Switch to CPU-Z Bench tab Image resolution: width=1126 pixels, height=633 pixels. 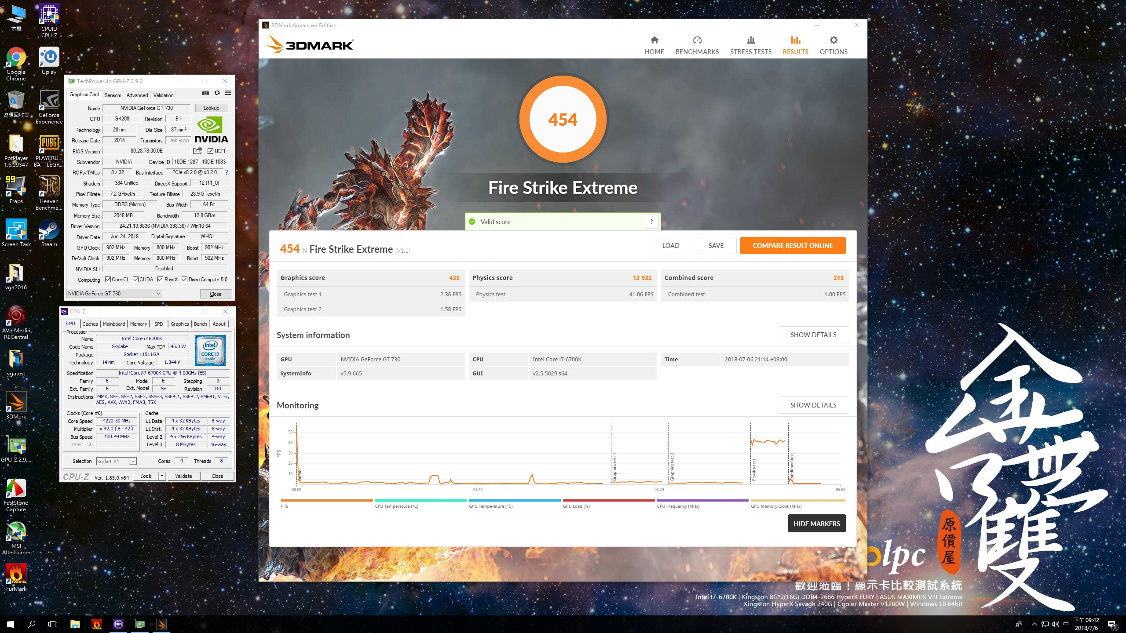coord(200,324)
